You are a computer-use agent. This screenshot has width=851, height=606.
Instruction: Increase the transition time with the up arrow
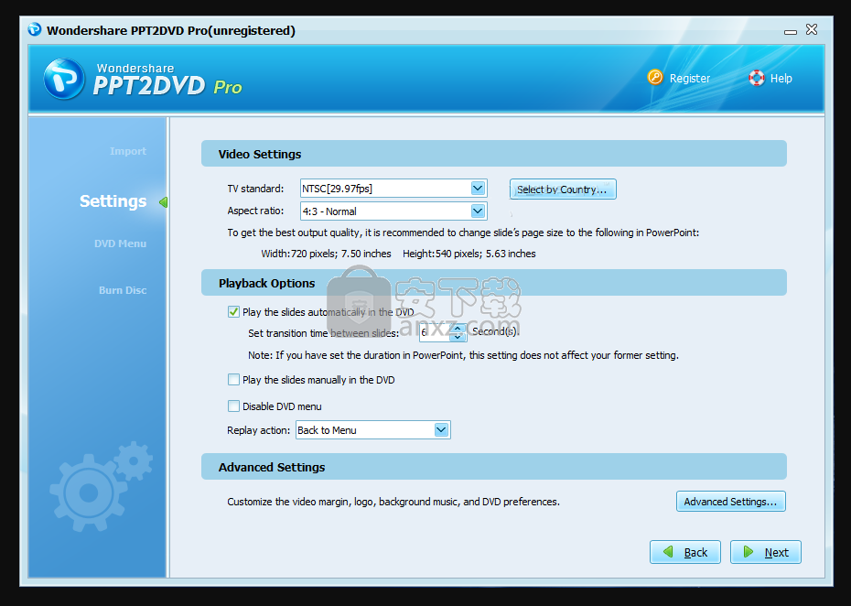coord(458,328)
